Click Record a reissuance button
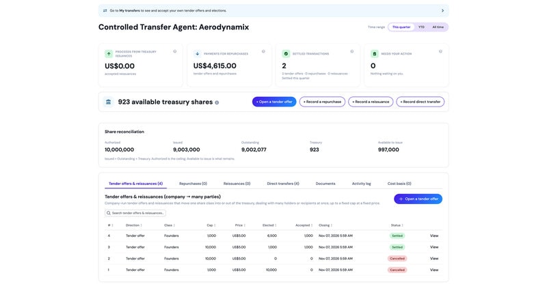The width and height of the screenshot is (547, 286). tap(371, 102)
